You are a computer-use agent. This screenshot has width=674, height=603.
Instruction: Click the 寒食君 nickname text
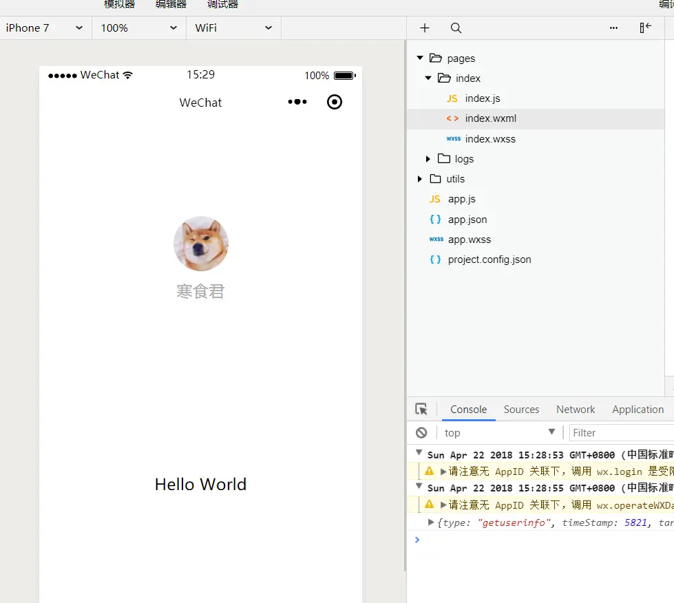click(x=200, y=291)
